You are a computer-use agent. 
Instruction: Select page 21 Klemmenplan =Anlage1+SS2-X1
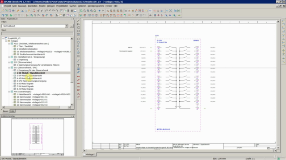click(32, 100)
